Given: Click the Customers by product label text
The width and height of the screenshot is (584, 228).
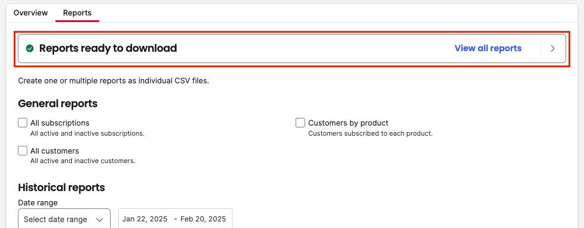Looking at the screenshot, I should point(348,123).
